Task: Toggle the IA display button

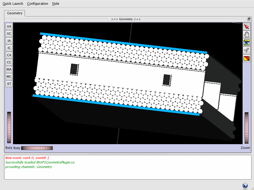Action: pyautogui.click(x=9, y=41)
